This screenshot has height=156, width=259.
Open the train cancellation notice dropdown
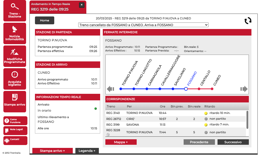coord(143,25)
